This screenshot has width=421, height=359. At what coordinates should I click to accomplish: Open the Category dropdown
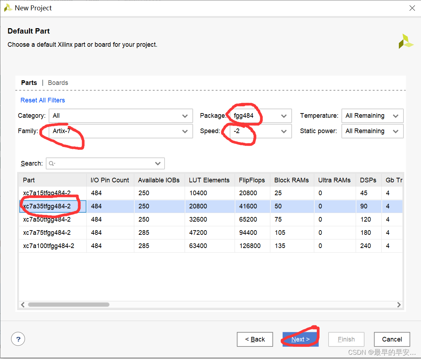tap(121, 116)
